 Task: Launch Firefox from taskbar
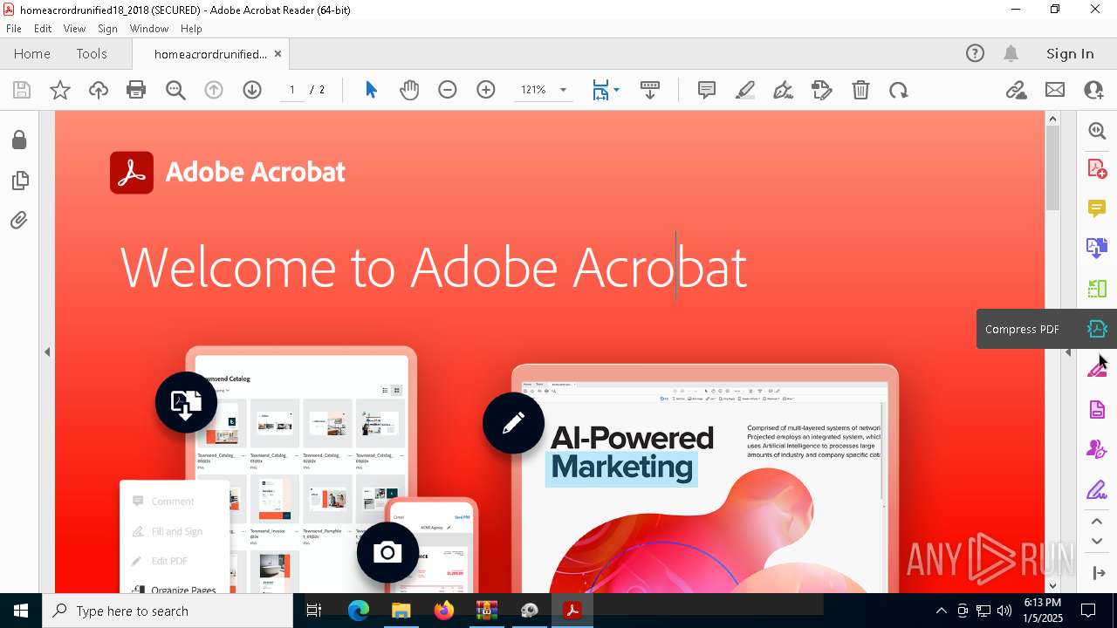pyautogui.click(x=444, y=611)
